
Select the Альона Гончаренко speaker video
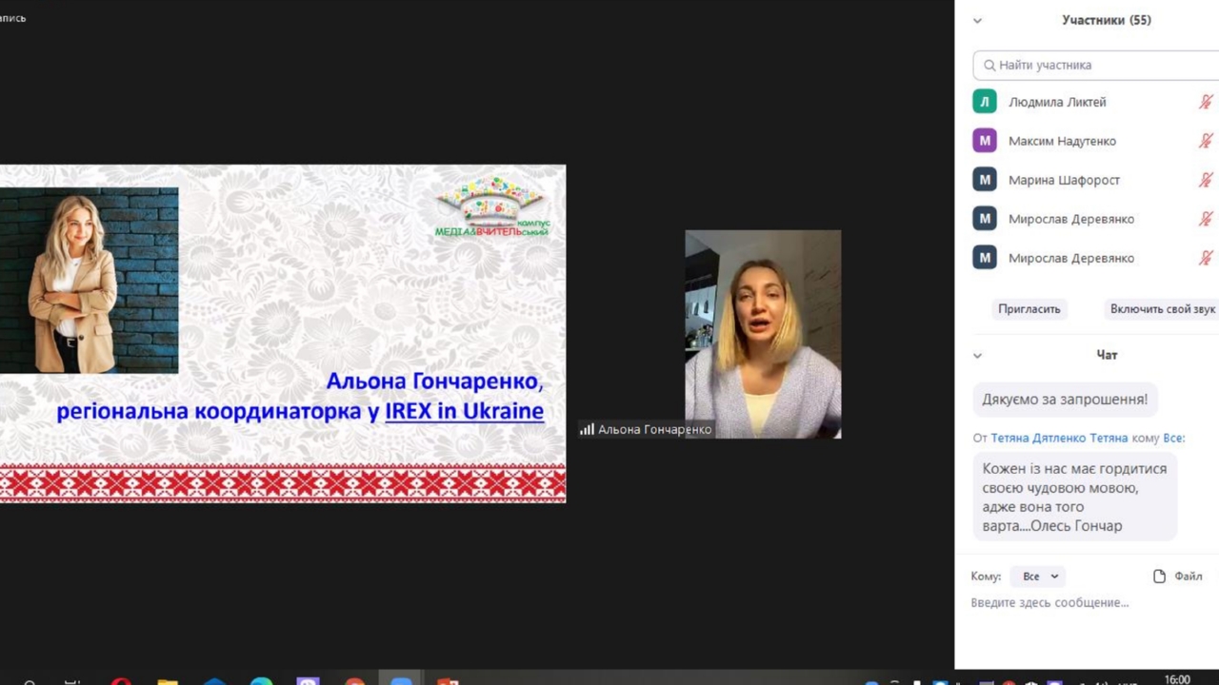click(763, 334)
